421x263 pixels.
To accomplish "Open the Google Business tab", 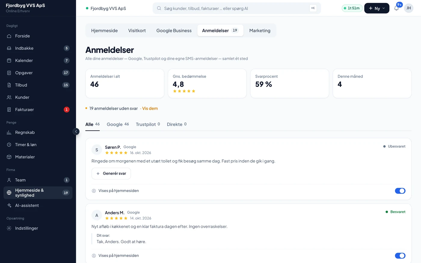I will point(174,31).
